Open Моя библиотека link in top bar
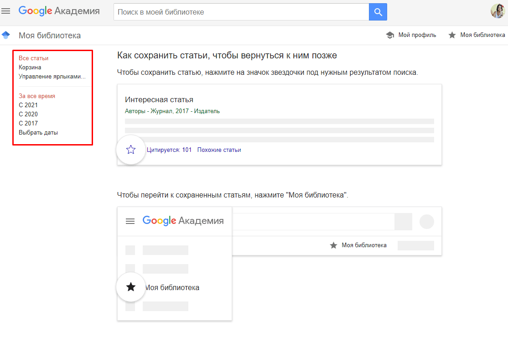Screen dimensions: 508x343 coord(483,35)
